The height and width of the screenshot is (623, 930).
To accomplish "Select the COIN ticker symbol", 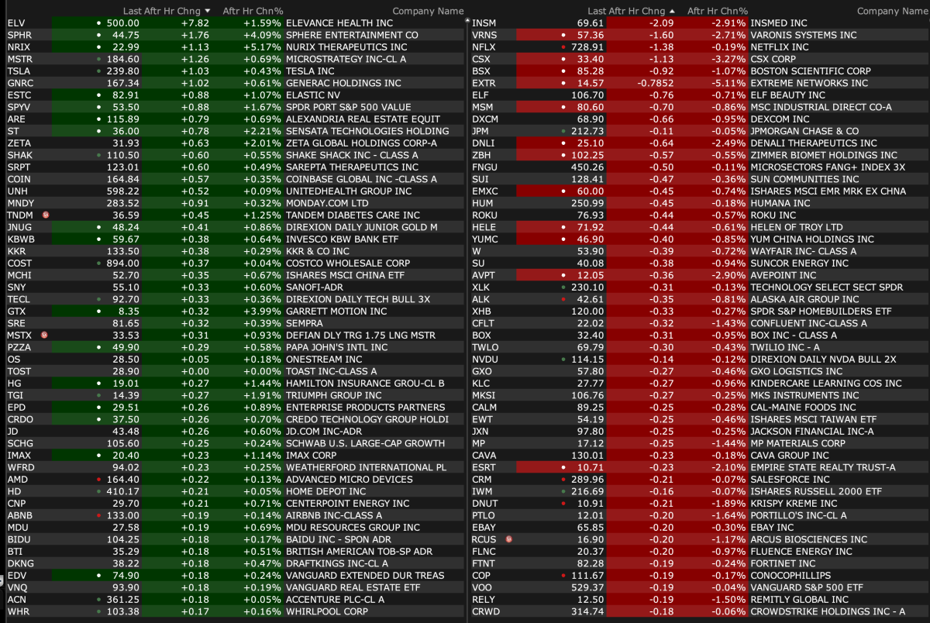I will tap(19, 179).
